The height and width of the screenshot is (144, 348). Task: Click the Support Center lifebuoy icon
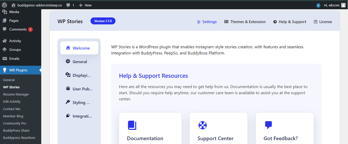coord(203,125)
